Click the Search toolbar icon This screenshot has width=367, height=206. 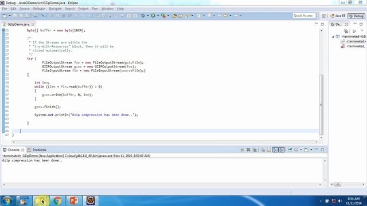point(188,15)
